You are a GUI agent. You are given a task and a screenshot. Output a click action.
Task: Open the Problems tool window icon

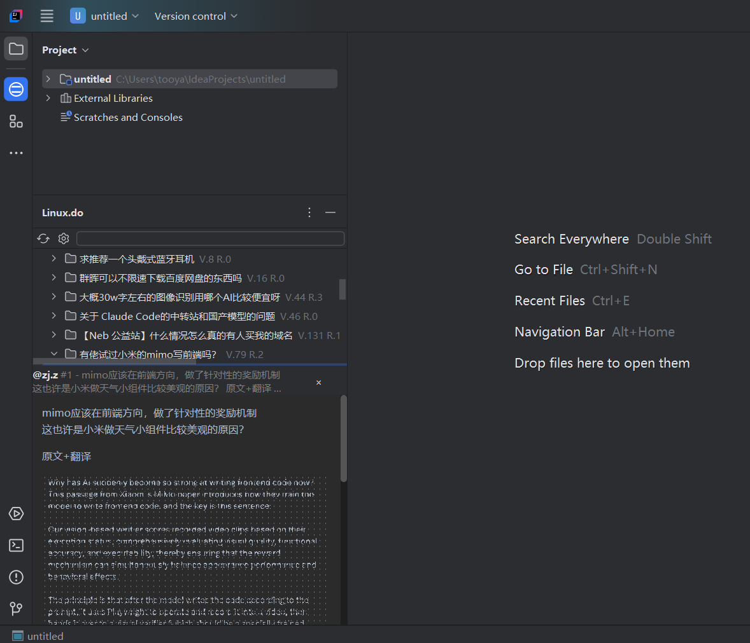coord(16,577)
